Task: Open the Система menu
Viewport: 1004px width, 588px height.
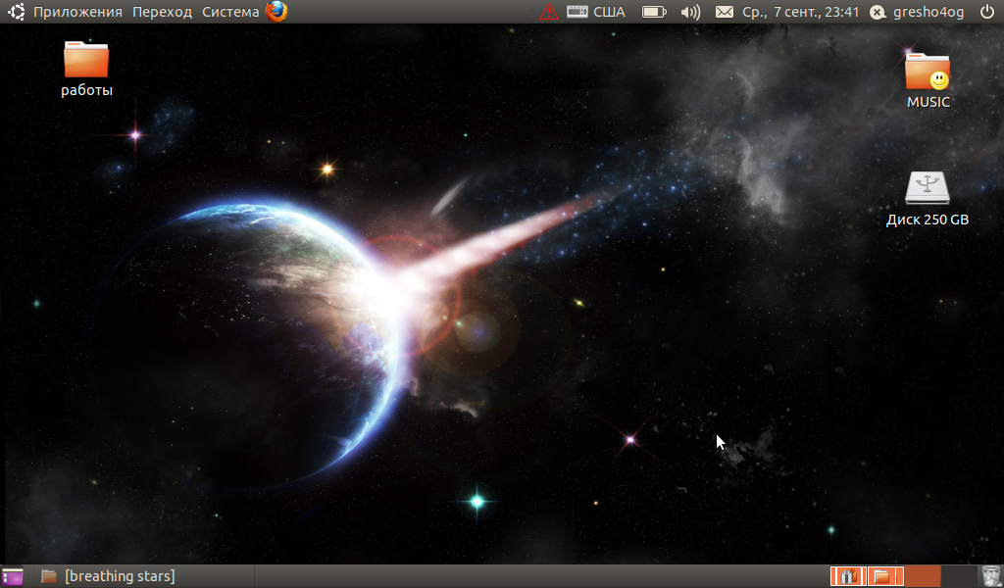Action: [x=230, y=12]
